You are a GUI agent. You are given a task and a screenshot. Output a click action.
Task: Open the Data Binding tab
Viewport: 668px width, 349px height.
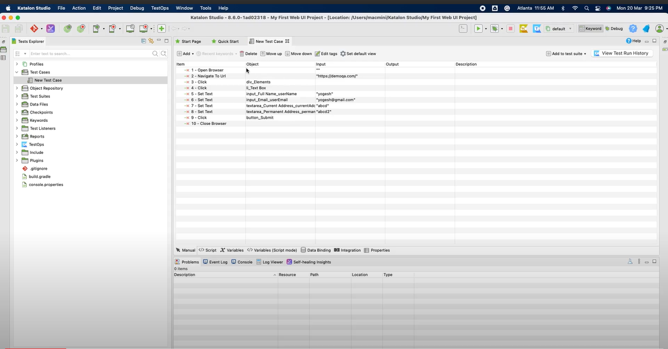point(316,250)
